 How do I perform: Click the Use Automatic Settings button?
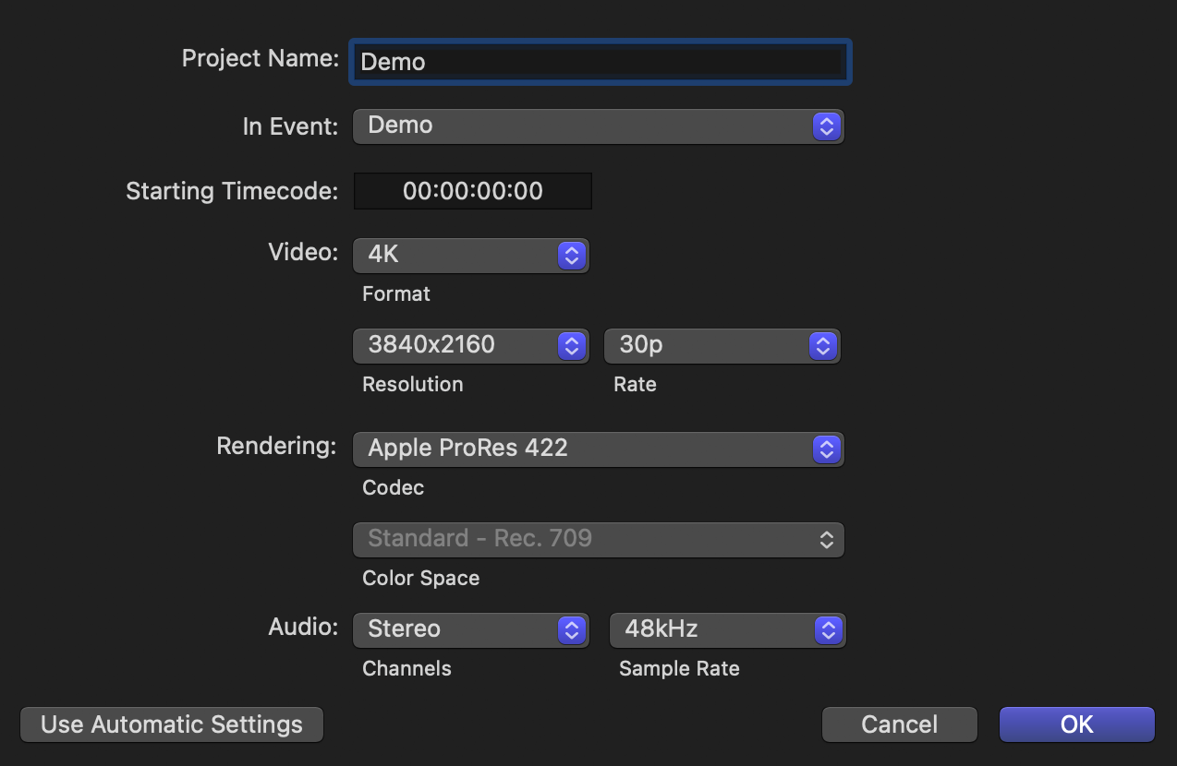[172, 724]
